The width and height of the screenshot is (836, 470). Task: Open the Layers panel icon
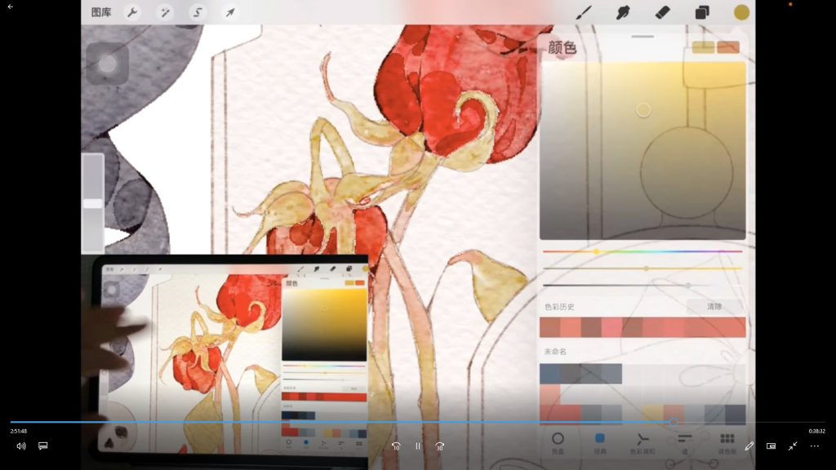(x=702, y=12)
